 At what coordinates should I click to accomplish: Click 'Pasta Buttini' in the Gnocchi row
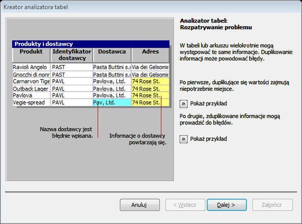(112, 75)
